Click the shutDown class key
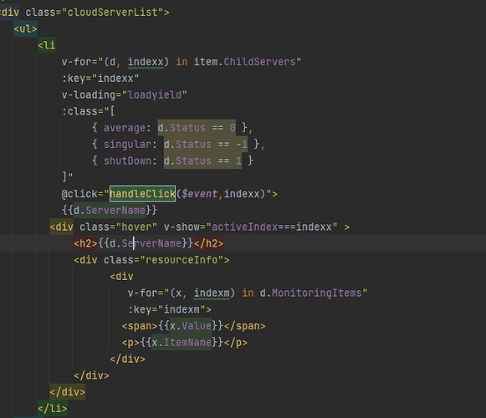This screenshot has height=418, width=486. pos(127,161)
